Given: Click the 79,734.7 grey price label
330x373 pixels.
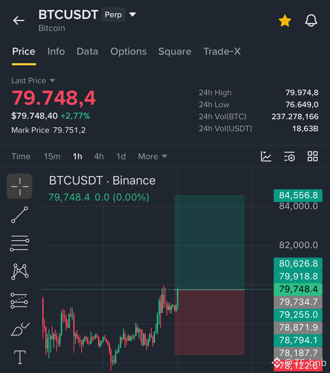Looking at the screenshot, I should [x=298, y=302].
